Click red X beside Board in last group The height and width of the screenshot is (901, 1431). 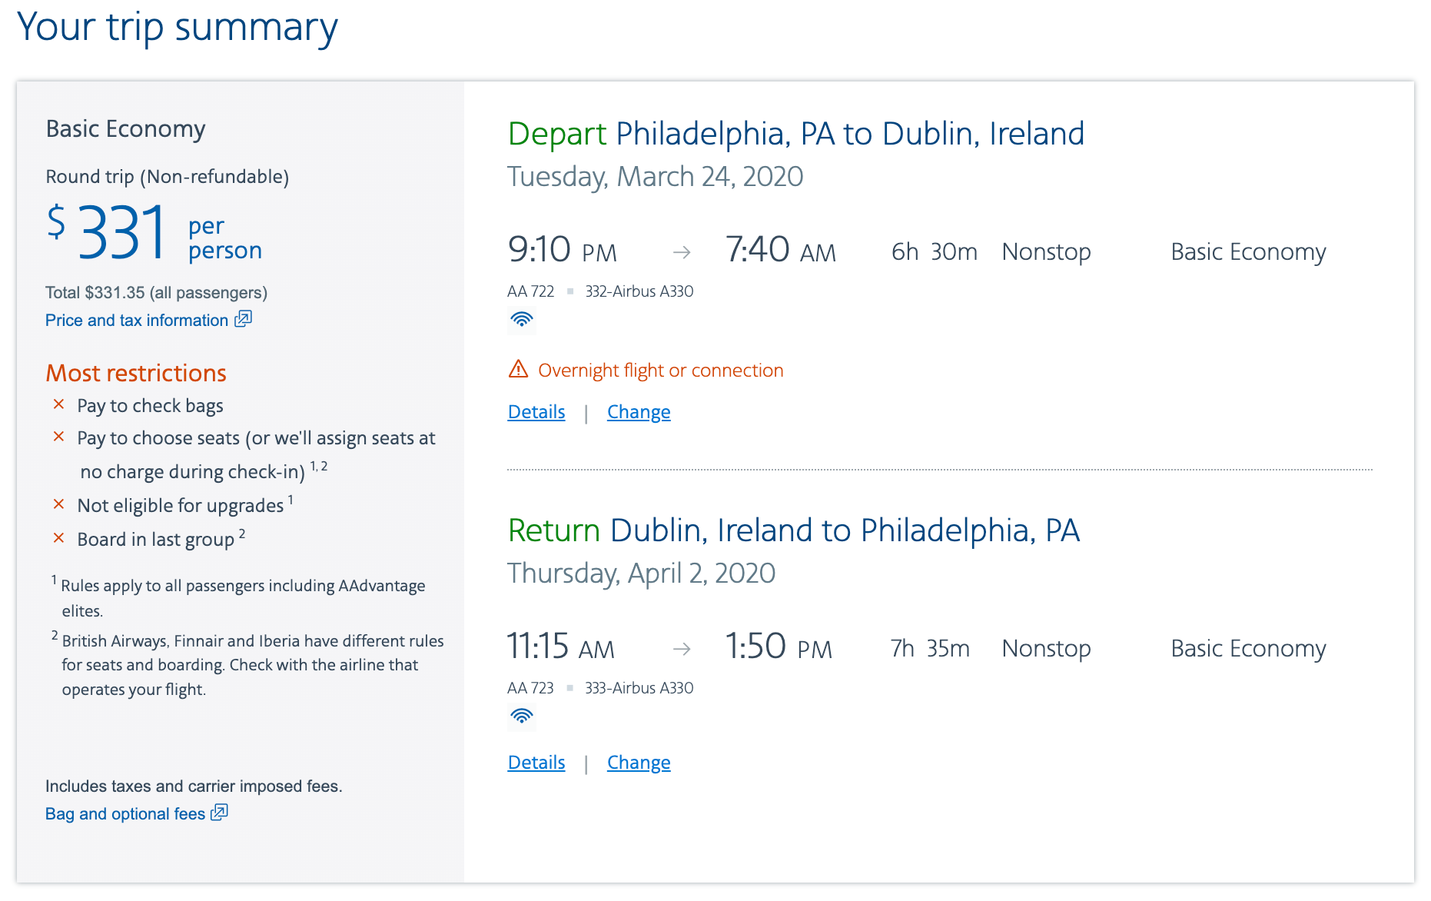coord(58,538)
